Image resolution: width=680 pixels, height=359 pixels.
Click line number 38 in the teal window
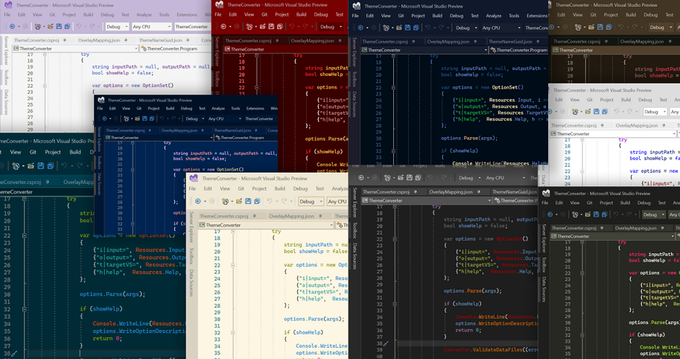pos(7,353)
